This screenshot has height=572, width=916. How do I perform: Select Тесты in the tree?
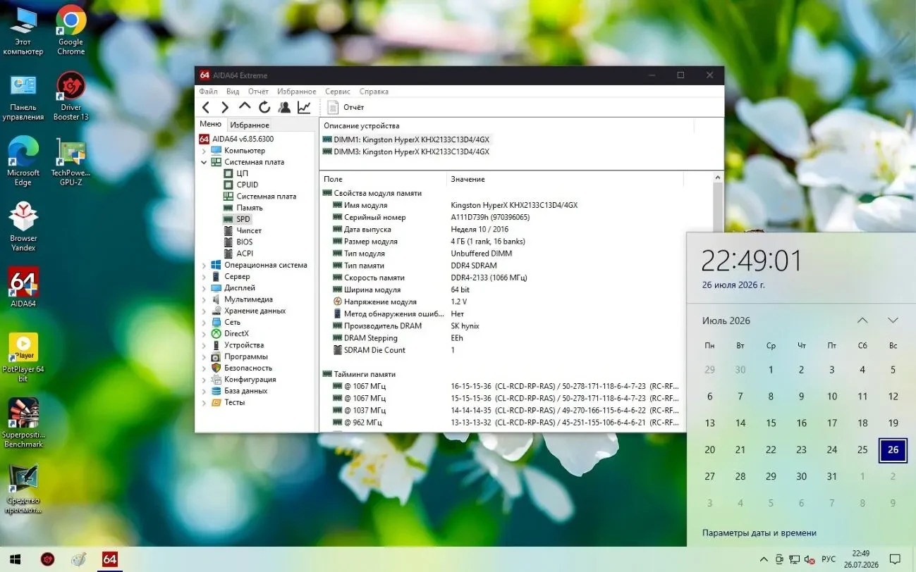tap(234, 402)
